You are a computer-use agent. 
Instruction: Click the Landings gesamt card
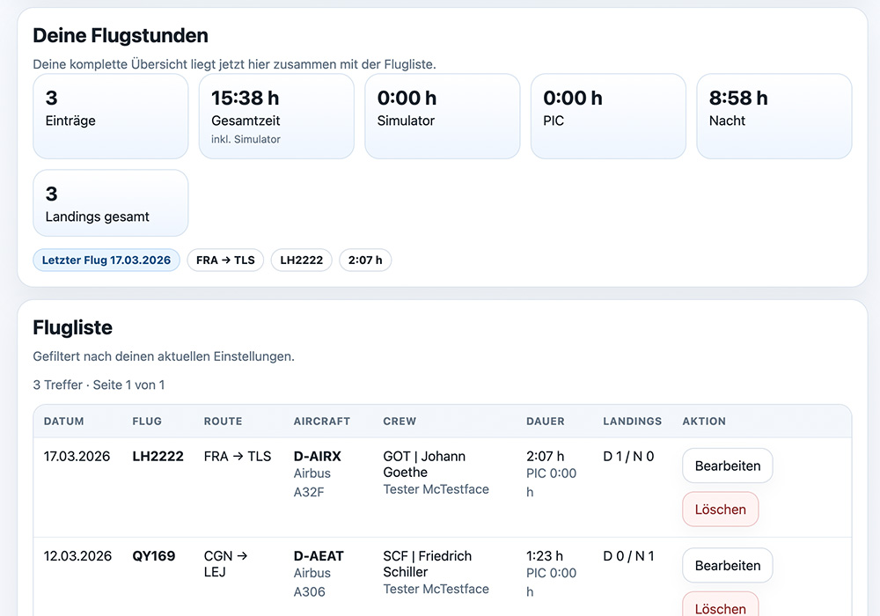[110, 202]
